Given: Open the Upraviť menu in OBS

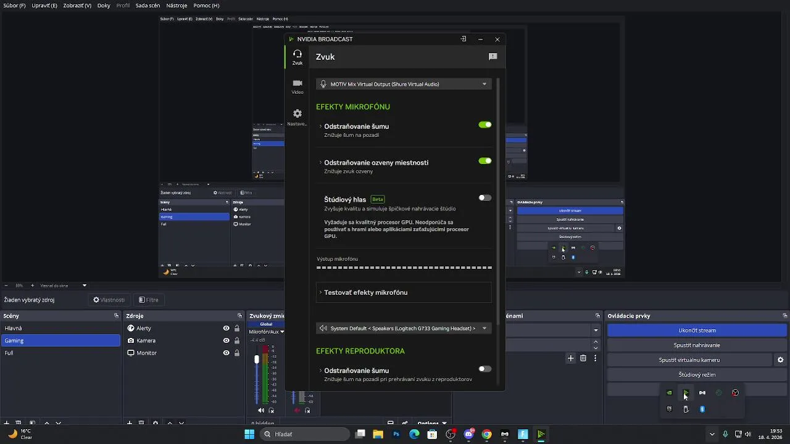Looking at the screenshot, I should coord(44,6).
